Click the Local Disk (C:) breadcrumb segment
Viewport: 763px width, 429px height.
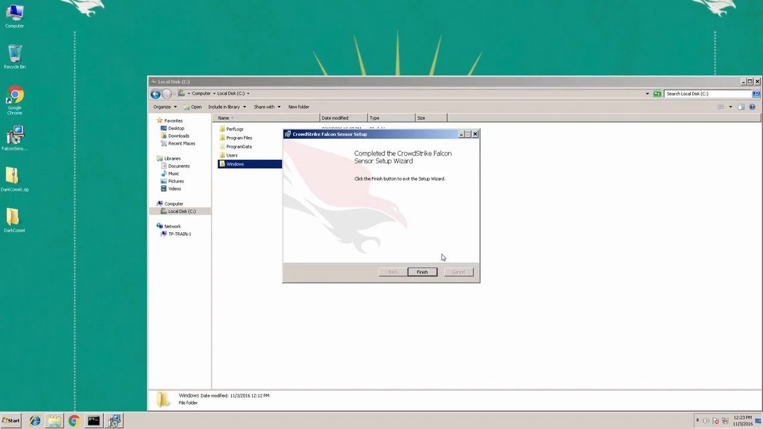click(x=231, y=94)
